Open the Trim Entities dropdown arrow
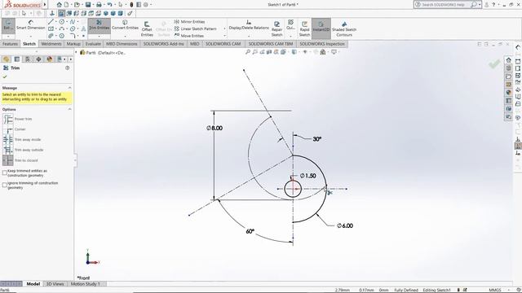 click(100, 36)
